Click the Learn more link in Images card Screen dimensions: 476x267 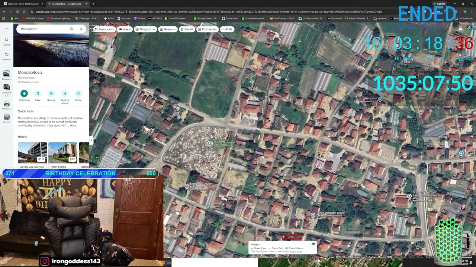(x=296, y=252)
